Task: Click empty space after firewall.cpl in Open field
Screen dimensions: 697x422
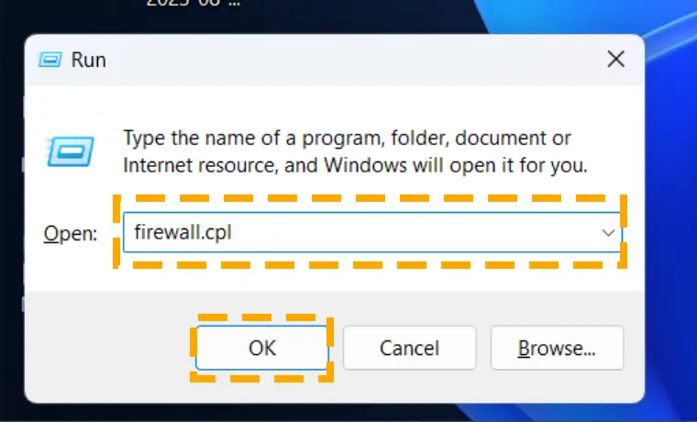Action: pos(414,233)
